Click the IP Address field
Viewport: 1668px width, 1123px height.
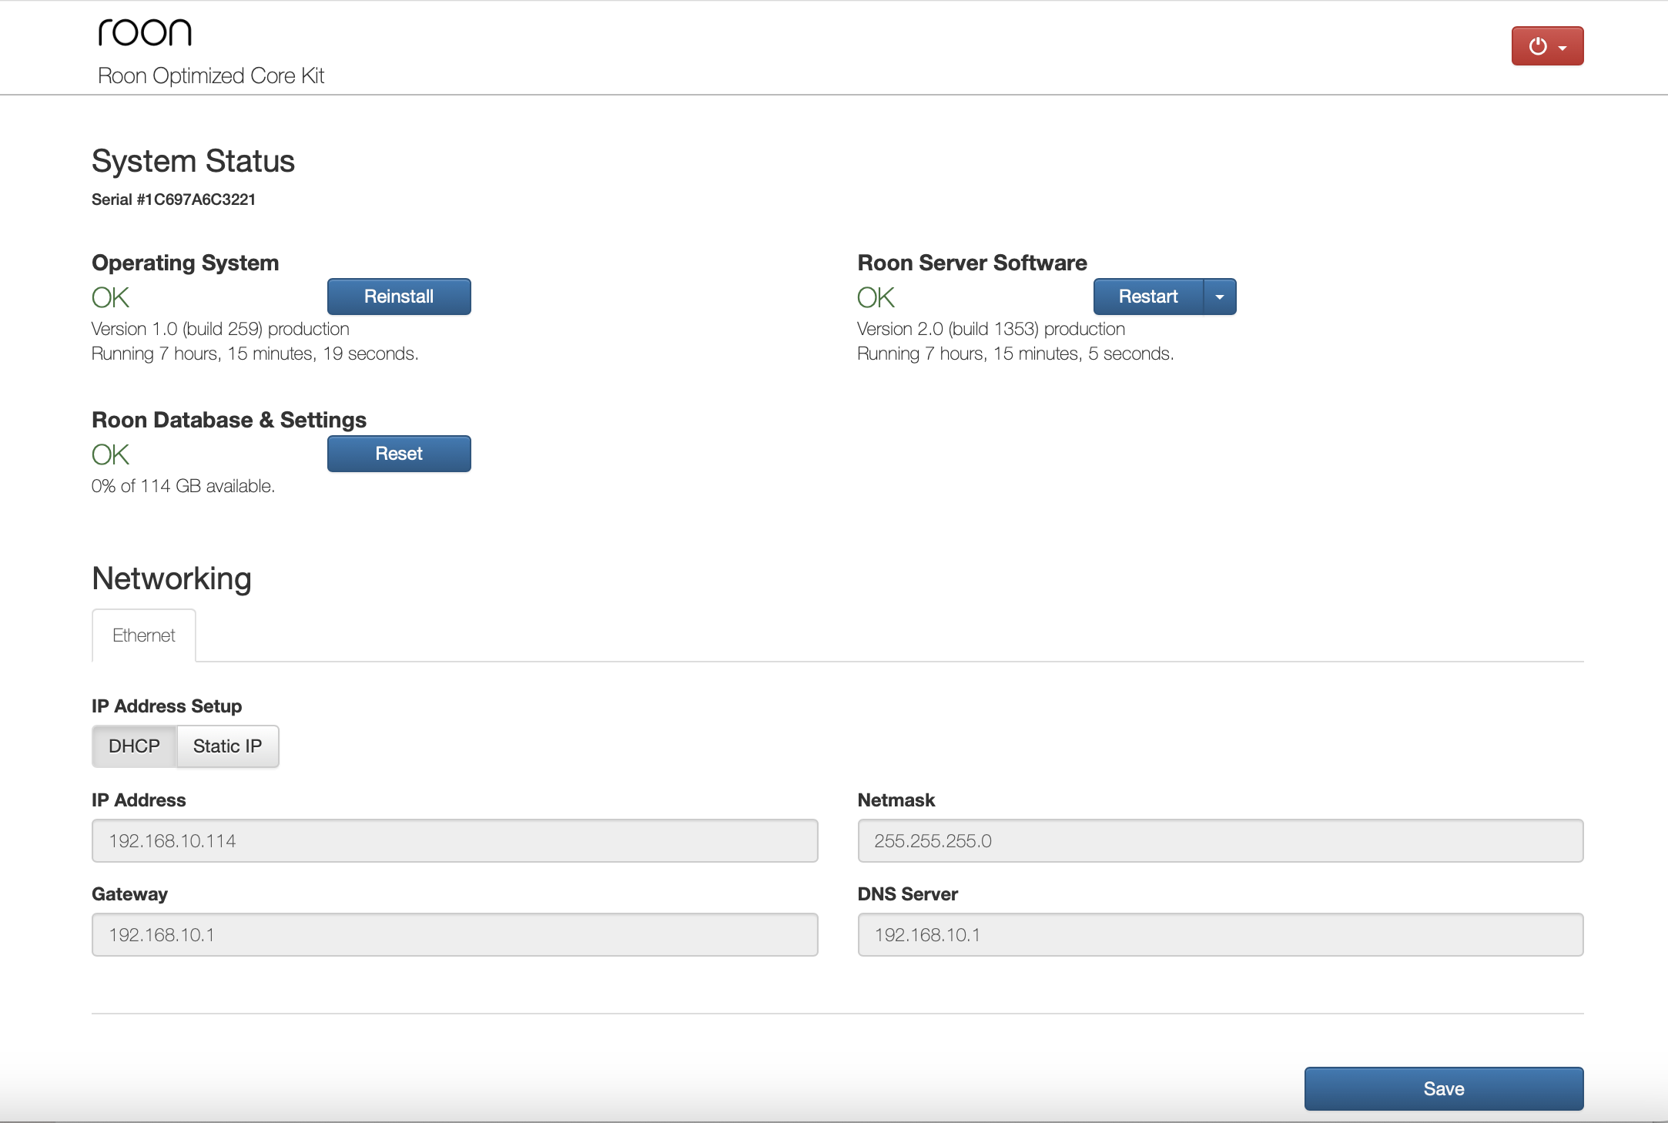point(454,841)
